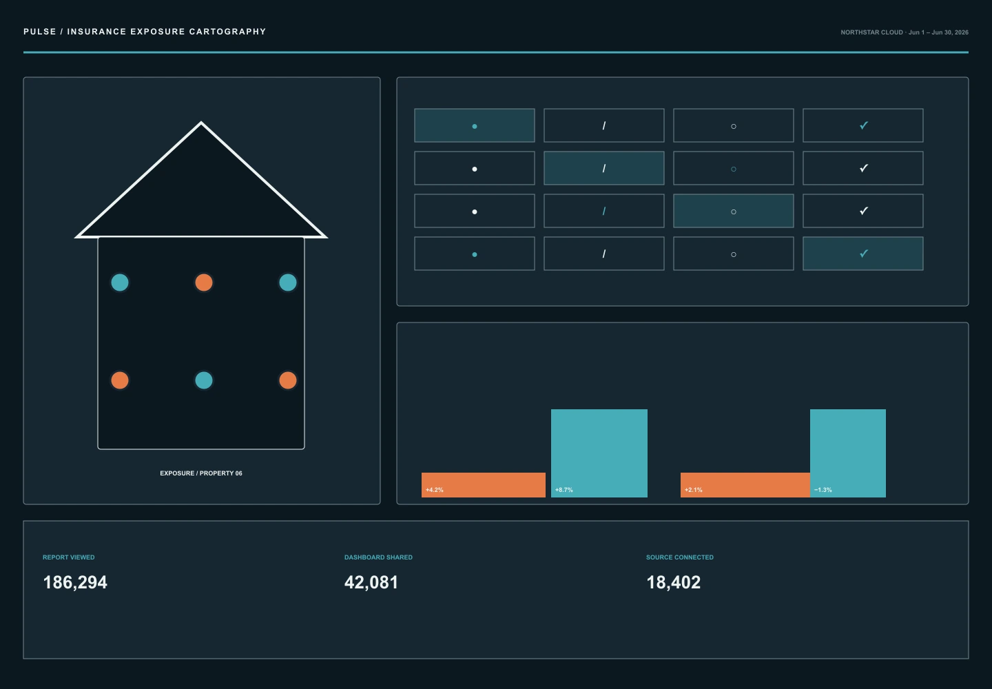992x689 pixels.
Task: Open the Report Viewed metric 186,294
Action: [75, 582]
